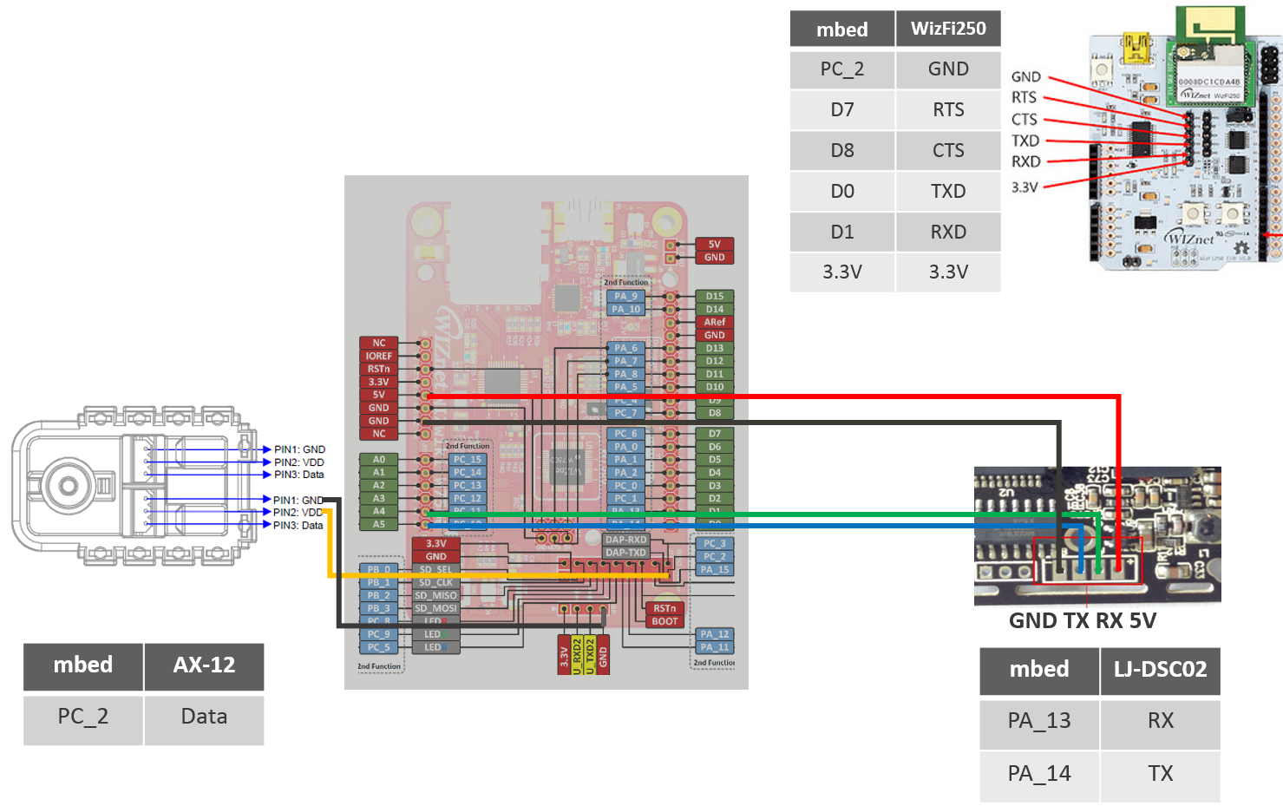Select the RTS cell in the WizFi250 table
Screen dimensions: 1283x806
pyautogui.click(x=948, y=109)
